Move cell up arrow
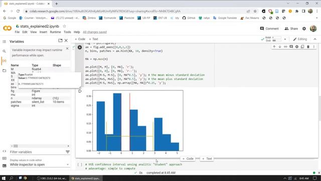The height and width of the screenshot is (181, 321). pyautogui.click(x=274, y=47)
